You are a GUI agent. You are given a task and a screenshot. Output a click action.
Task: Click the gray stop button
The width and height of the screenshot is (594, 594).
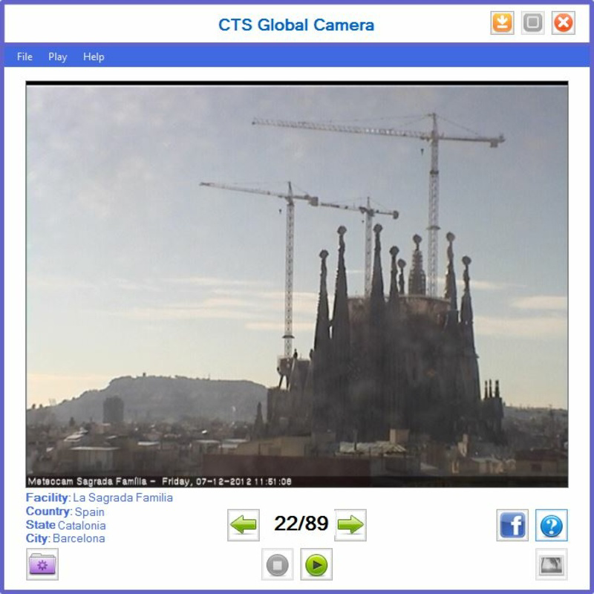pos(277,564)
